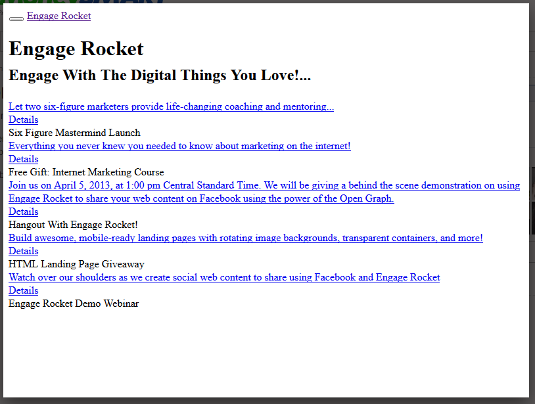This screenshot has height=404, width=535.
Task: Open Details above HTML Landing Page Giveaway
Action: [23, 251]
